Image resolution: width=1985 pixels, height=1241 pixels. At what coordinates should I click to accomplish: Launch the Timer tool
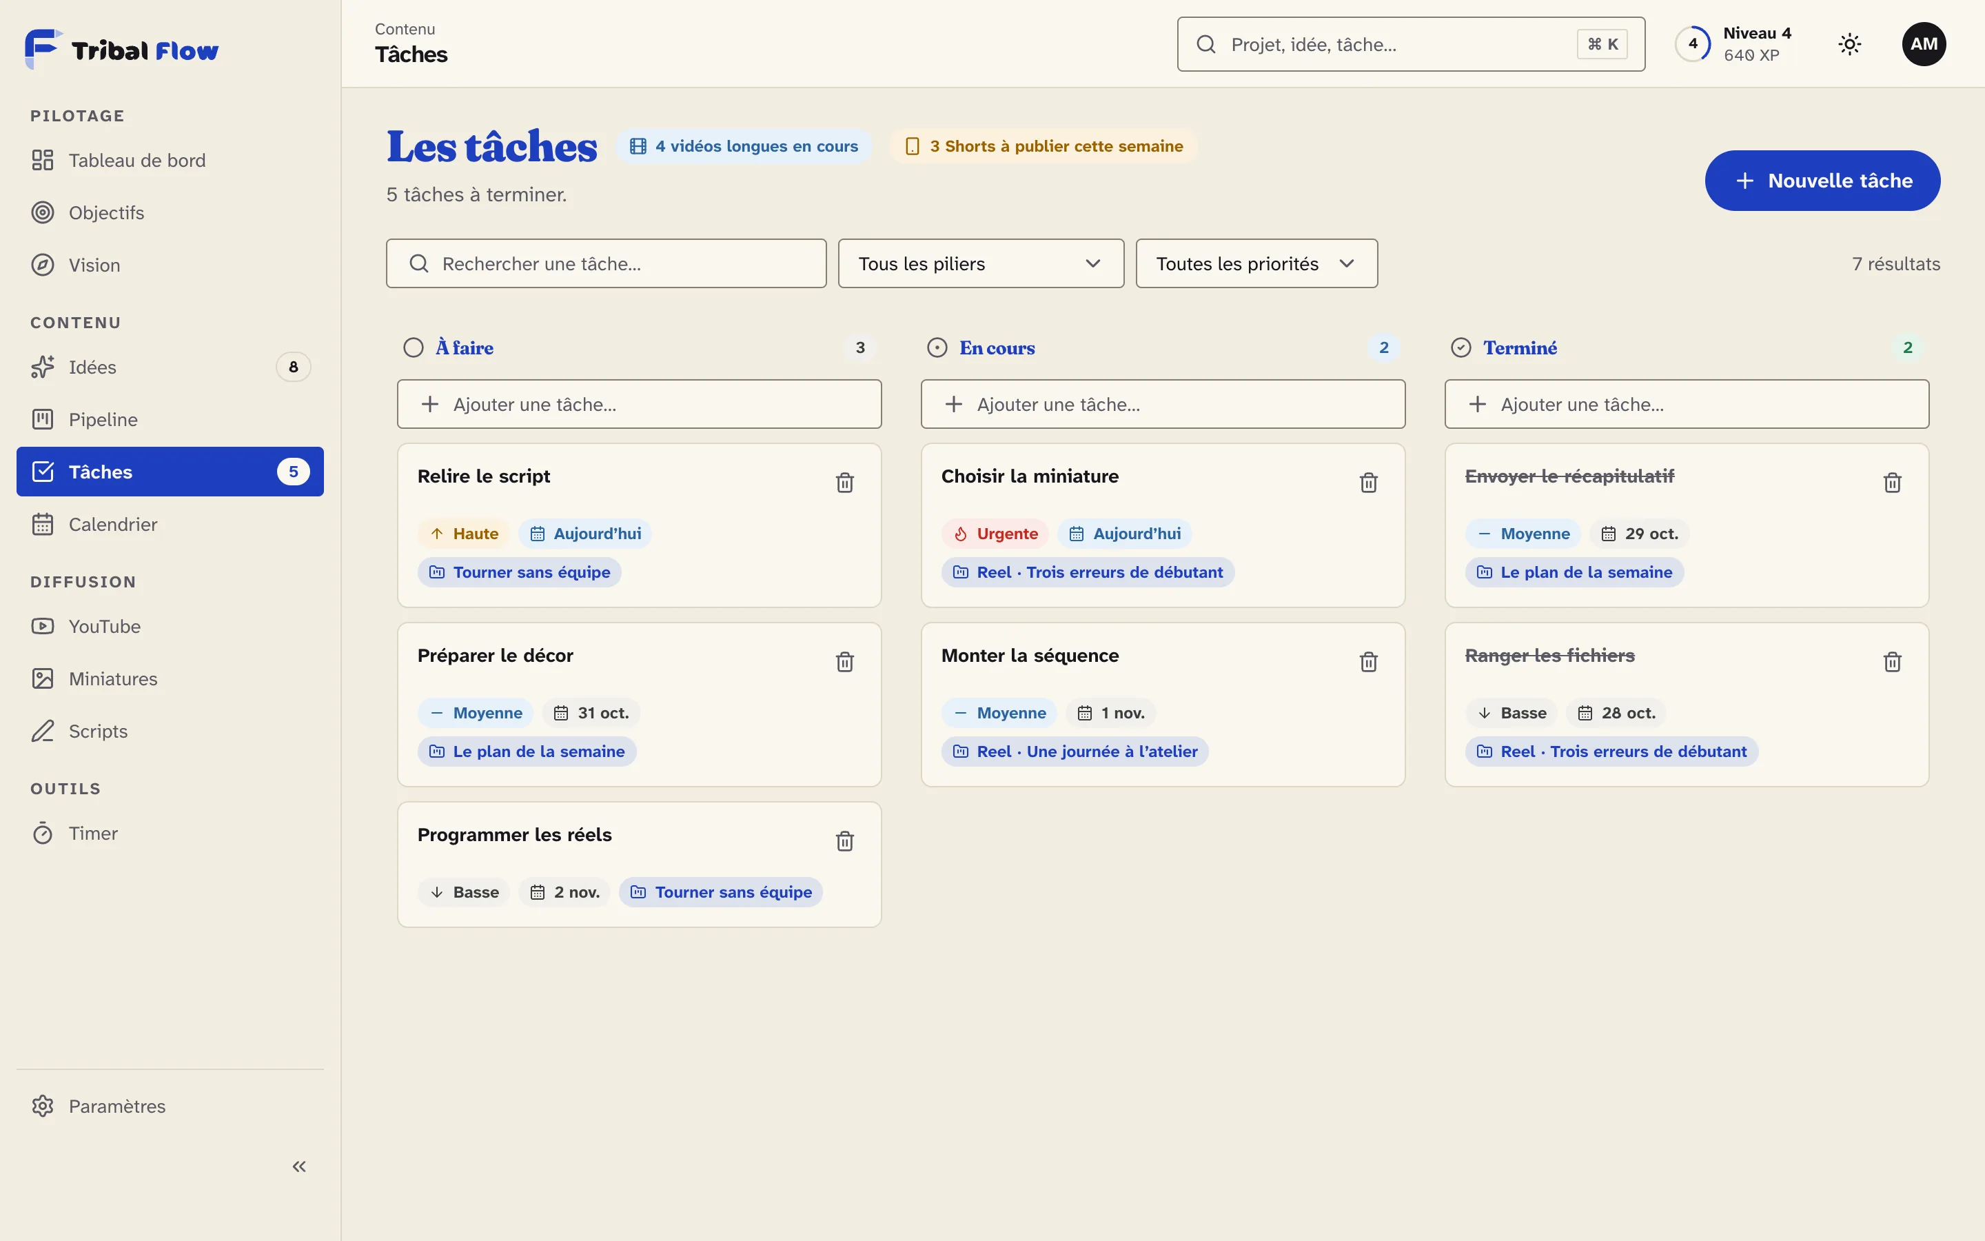[x=170, y=833]
